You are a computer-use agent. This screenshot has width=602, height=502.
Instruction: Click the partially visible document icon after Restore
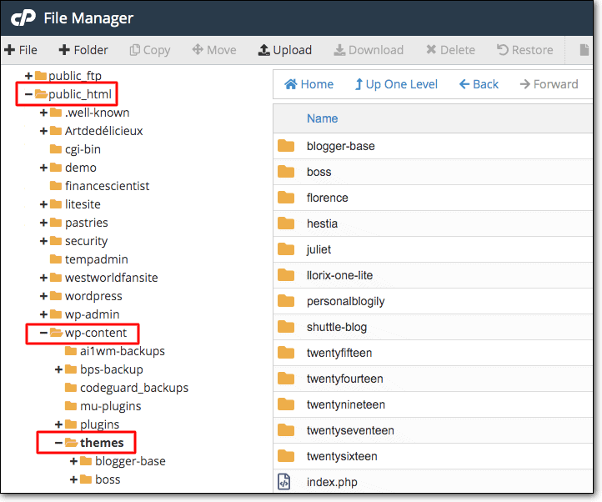click(x=584, y=50)
